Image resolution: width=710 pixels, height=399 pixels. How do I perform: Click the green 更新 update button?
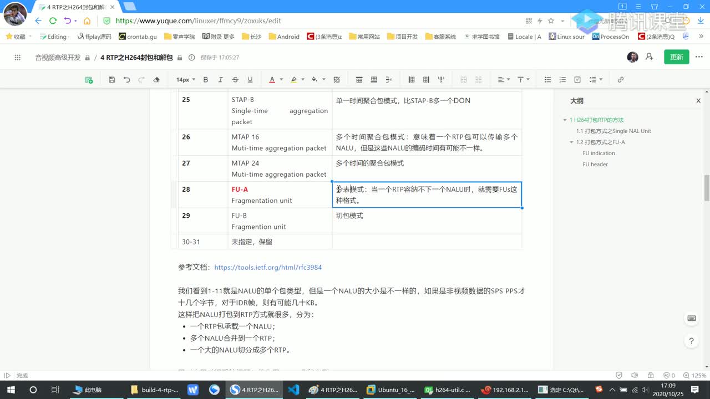coord(677,57)
